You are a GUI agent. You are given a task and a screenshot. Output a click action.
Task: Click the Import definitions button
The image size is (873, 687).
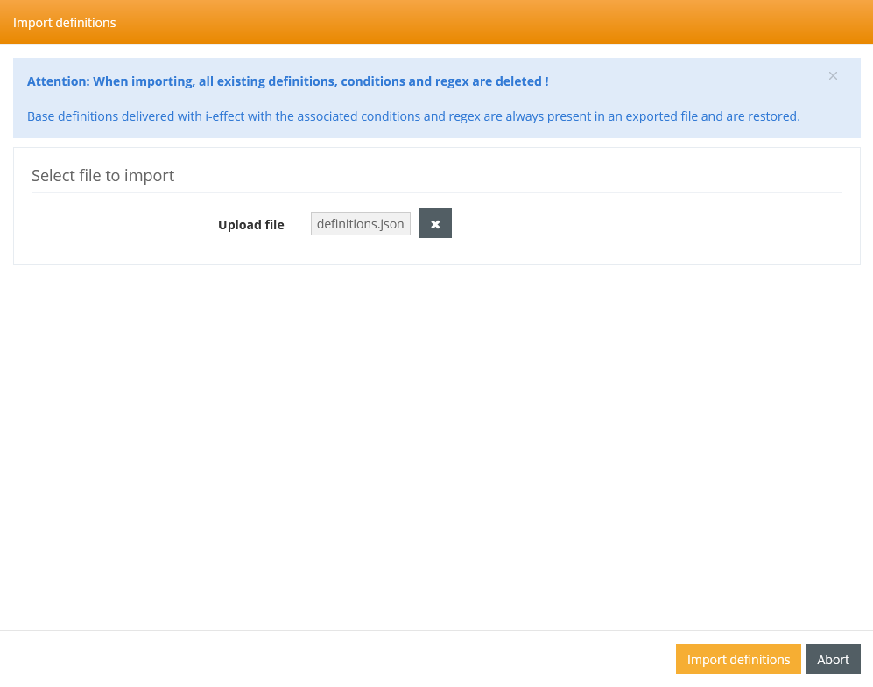[738, 659]
